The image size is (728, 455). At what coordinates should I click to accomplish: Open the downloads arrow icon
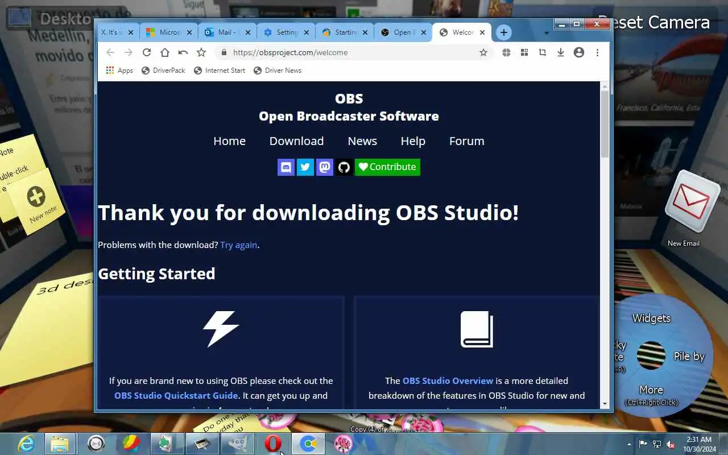tap(561, 52)
